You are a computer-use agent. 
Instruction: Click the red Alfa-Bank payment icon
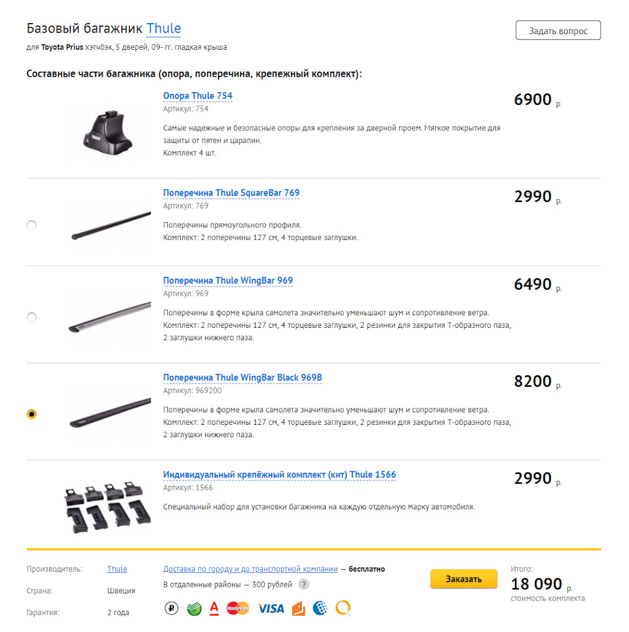tap(214, 608)
